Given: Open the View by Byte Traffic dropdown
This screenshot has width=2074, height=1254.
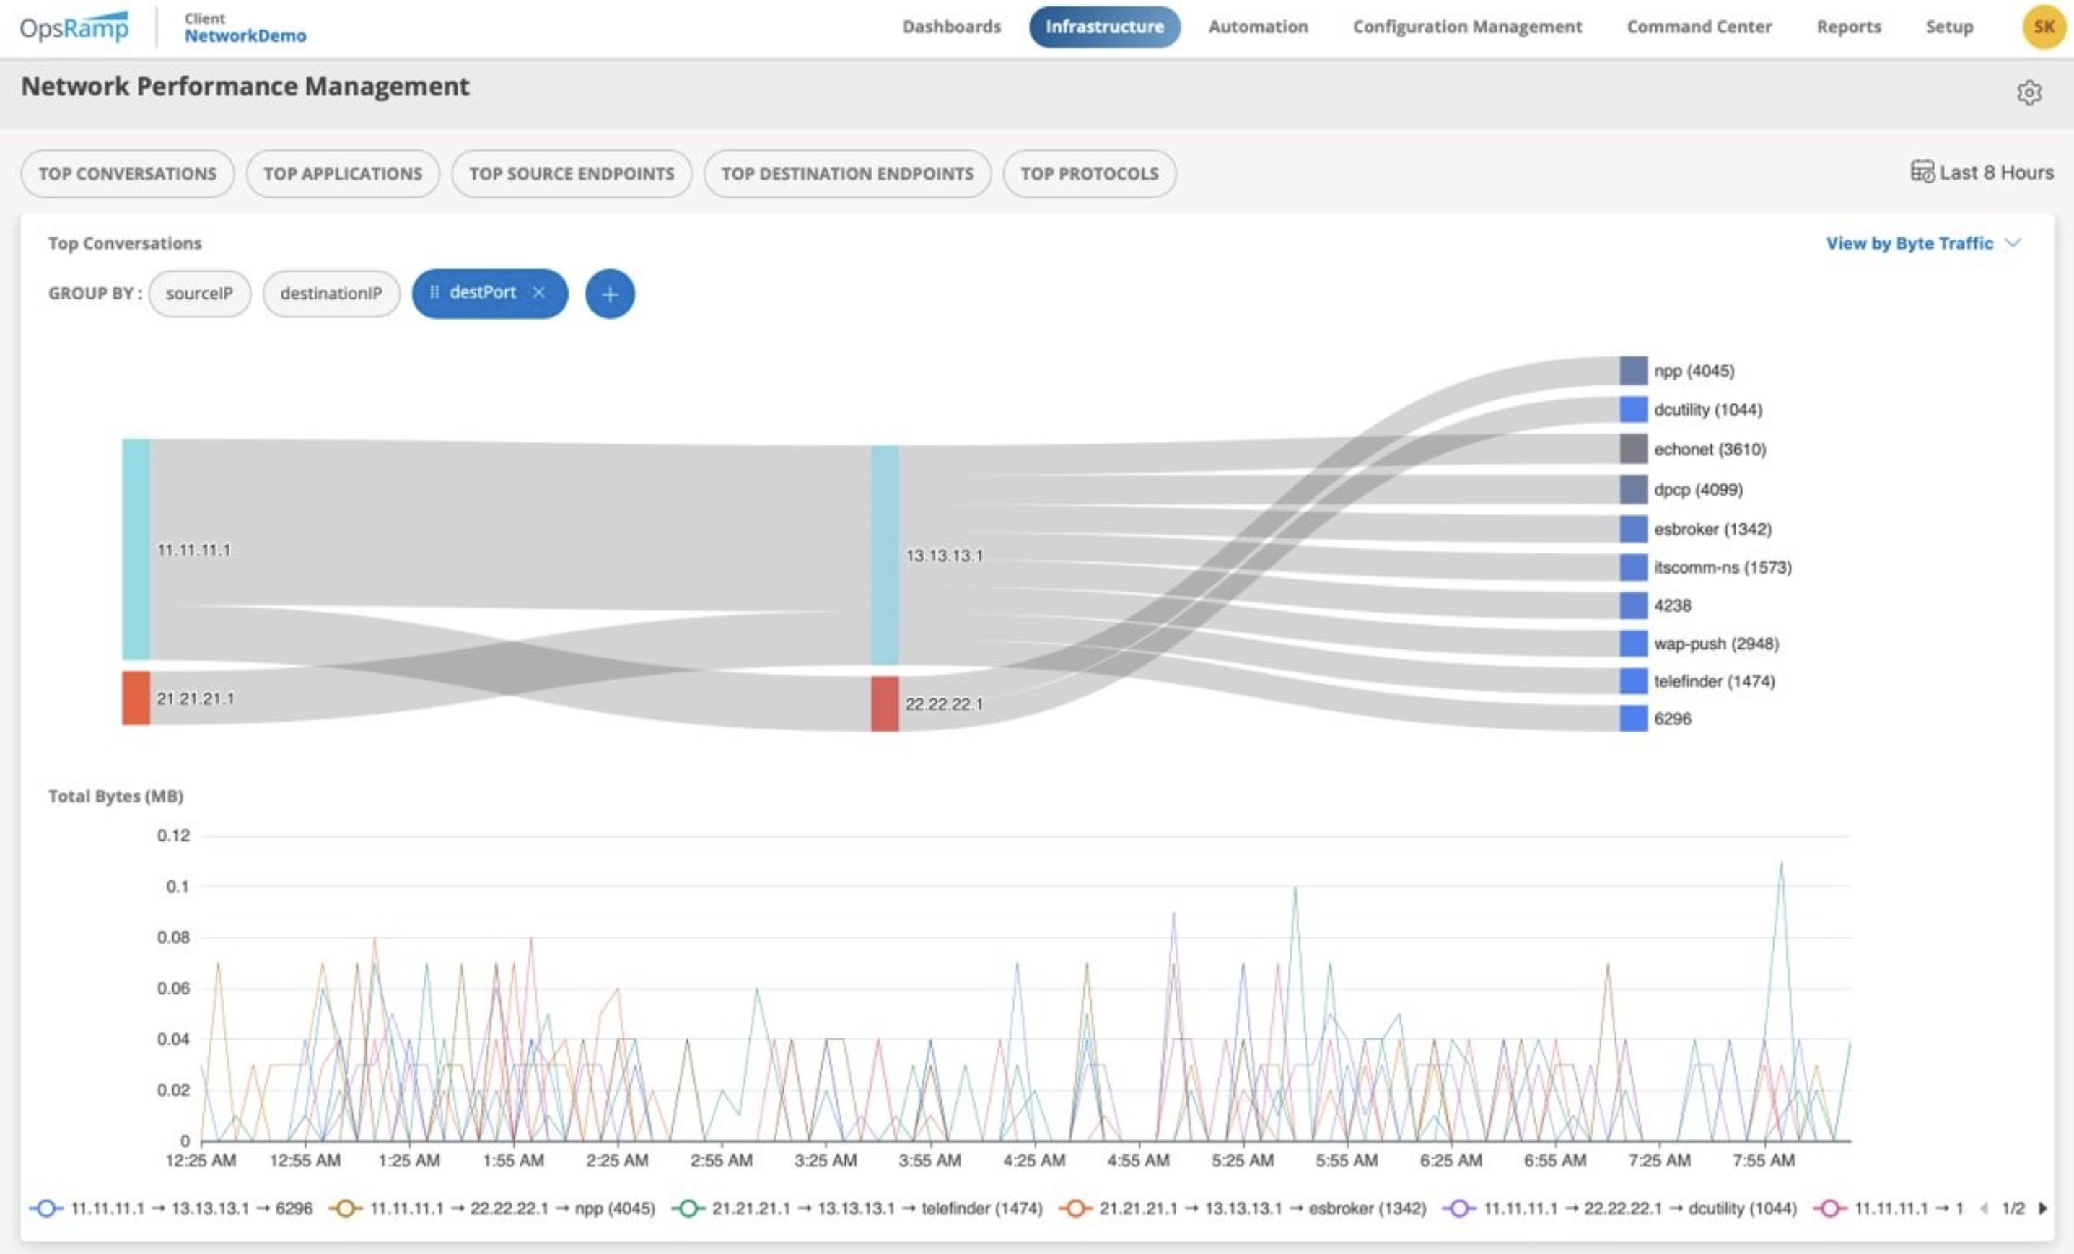Looking at the screenshot, I should coord(1924,242).
